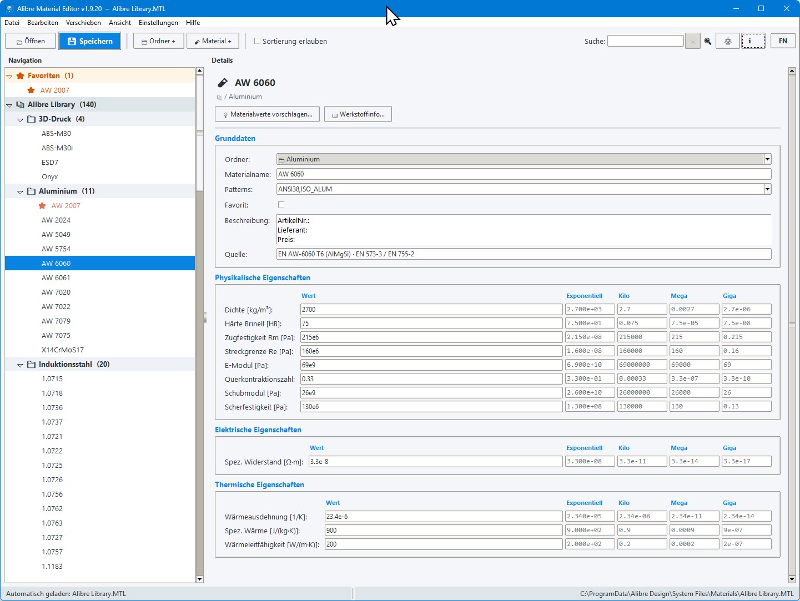Image resolution: width=800 pixels, height=601 pixels.
Task: Collapse the Favoriten group
Action: coord(9,77)
